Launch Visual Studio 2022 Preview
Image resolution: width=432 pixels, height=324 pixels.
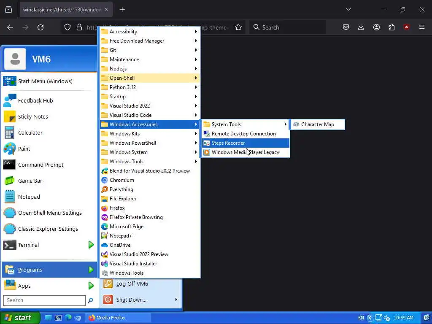(150, 254)
